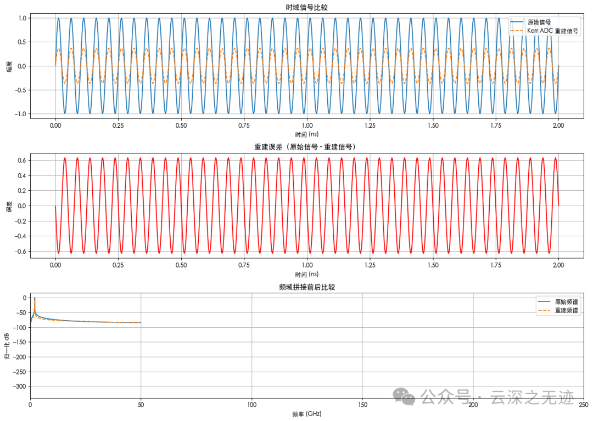The image size is (593, 421).
Task: Click orange dashed sample beside 重建频谱 legend
Action: [544, 310]
